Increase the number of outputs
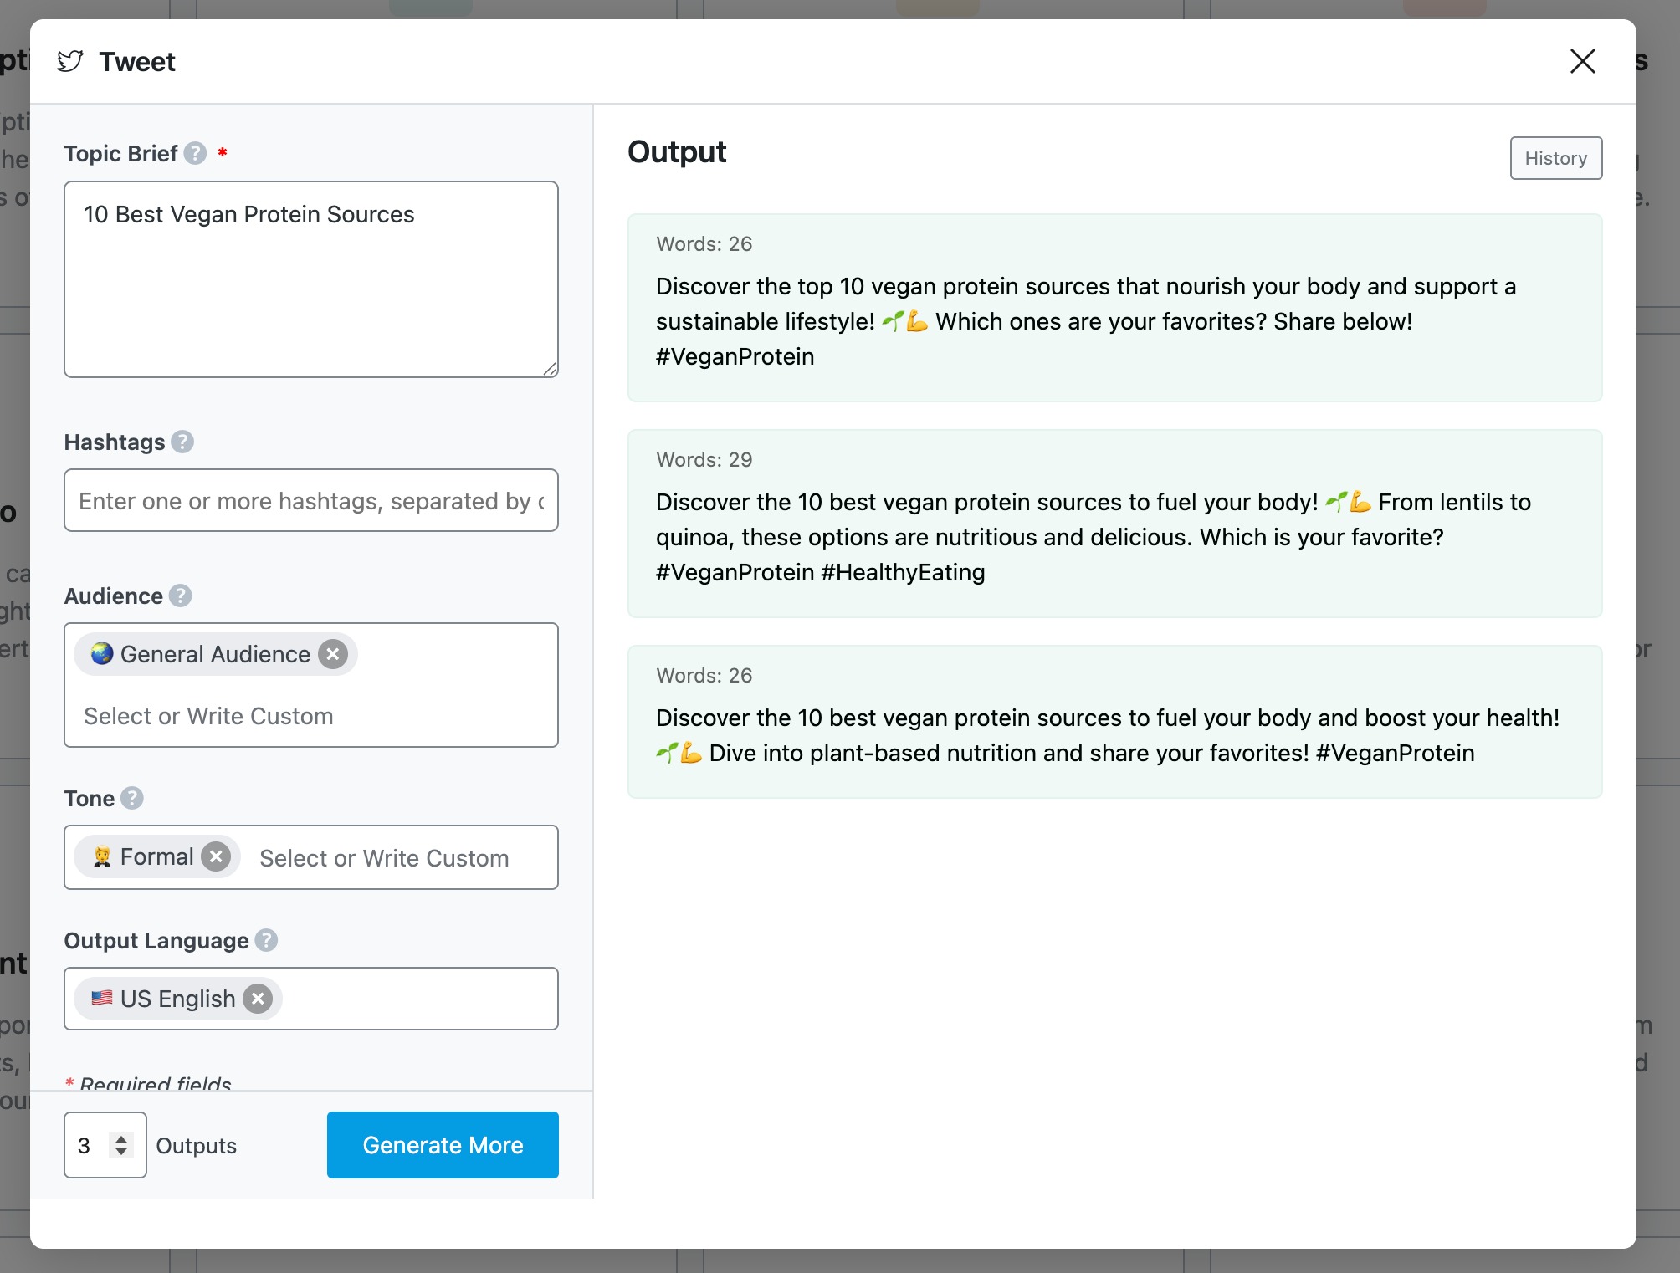Image resolution: width=1680 pixels, height=1273 pixels. 121,1138
